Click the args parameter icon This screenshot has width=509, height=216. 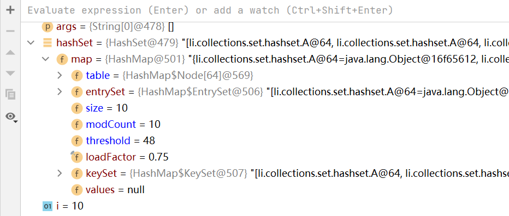(47, 27)
